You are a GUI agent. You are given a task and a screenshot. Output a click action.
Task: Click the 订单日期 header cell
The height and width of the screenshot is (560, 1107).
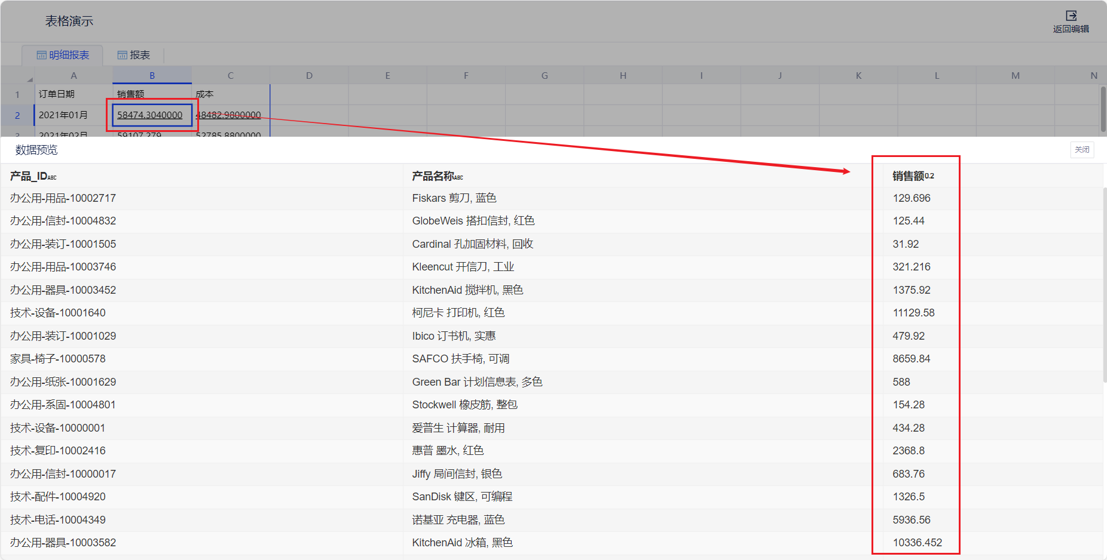coord(57,94)
